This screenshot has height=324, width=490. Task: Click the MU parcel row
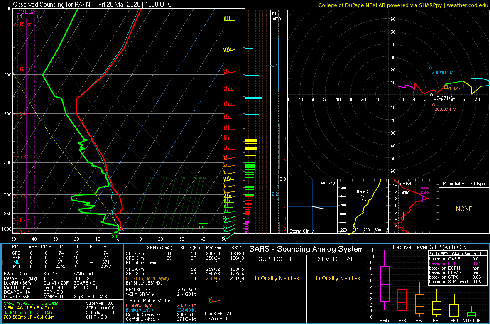[61, 267]
